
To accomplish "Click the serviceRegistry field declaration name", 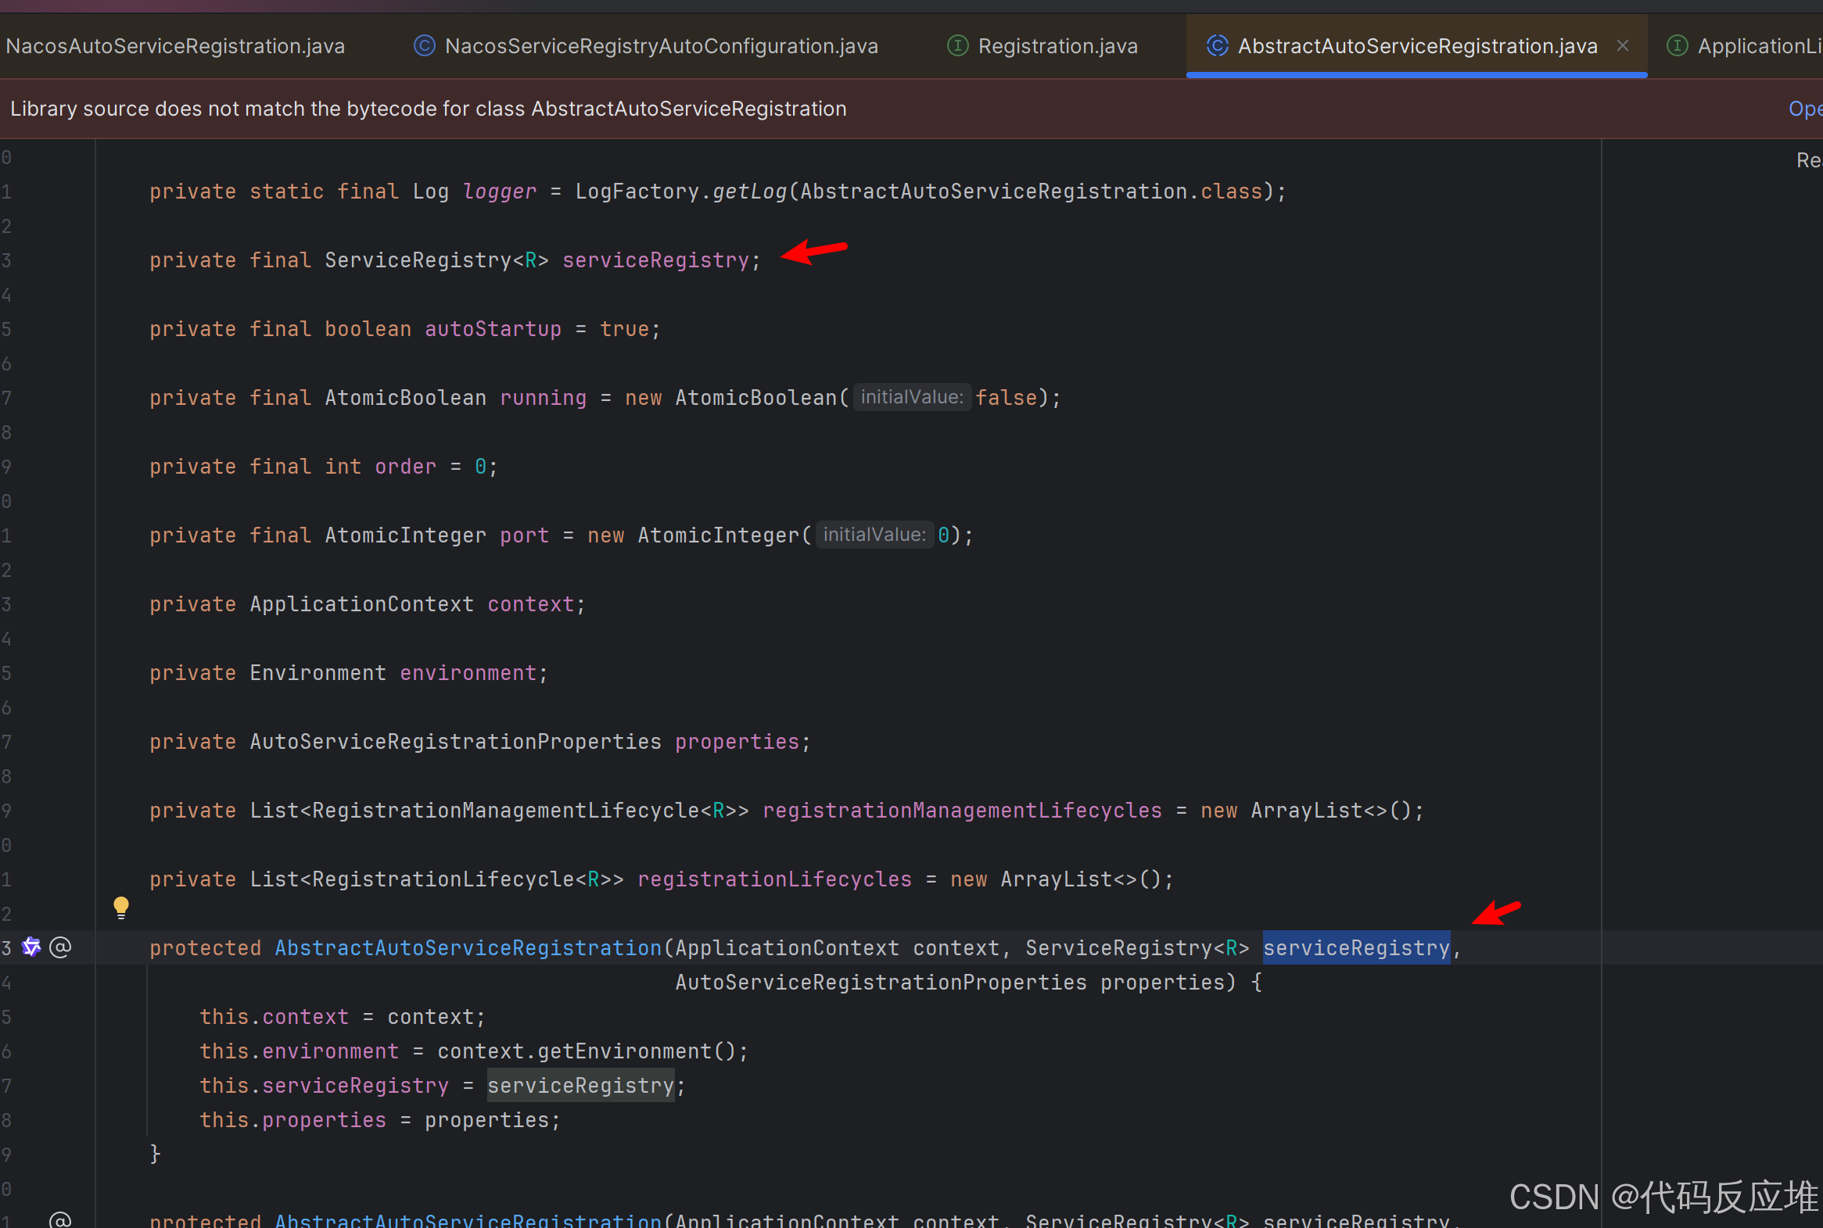I will click(x=655, y=260).
